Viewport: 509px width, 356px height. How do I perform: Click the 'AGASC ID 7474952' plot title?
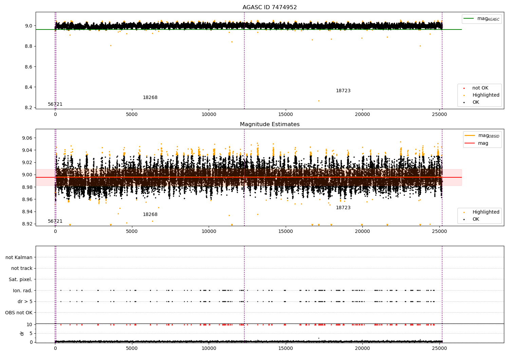(x=270, y=7)
